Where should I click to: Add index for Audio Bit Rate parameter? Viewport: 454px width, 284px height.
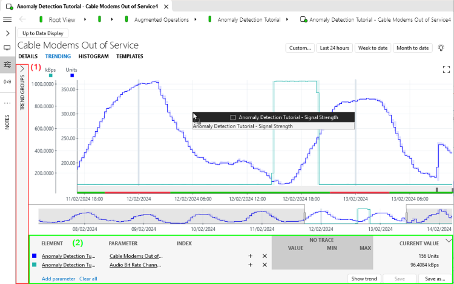tap(250, 265)
